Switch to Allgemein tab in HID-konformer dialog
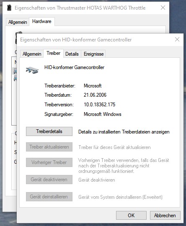 32,54
